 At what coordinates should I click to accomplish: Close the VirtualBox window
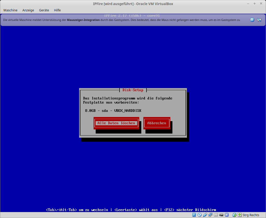(x=261, y=4)
